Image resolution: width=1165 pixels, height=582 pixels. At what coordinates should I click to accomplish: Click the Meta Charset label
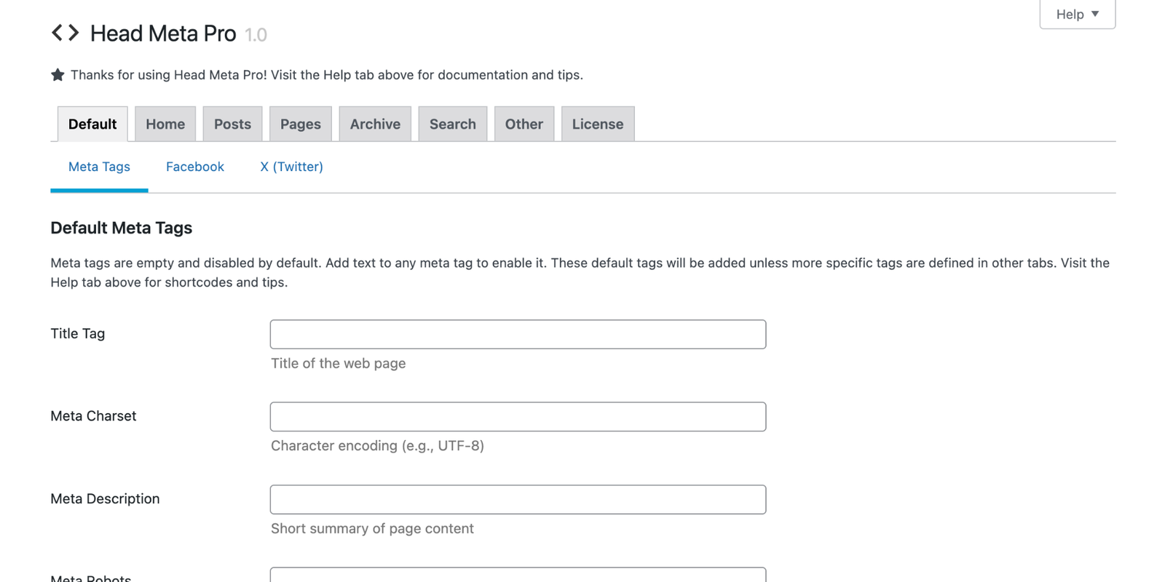pyautogui.click(x=93, y=416)
